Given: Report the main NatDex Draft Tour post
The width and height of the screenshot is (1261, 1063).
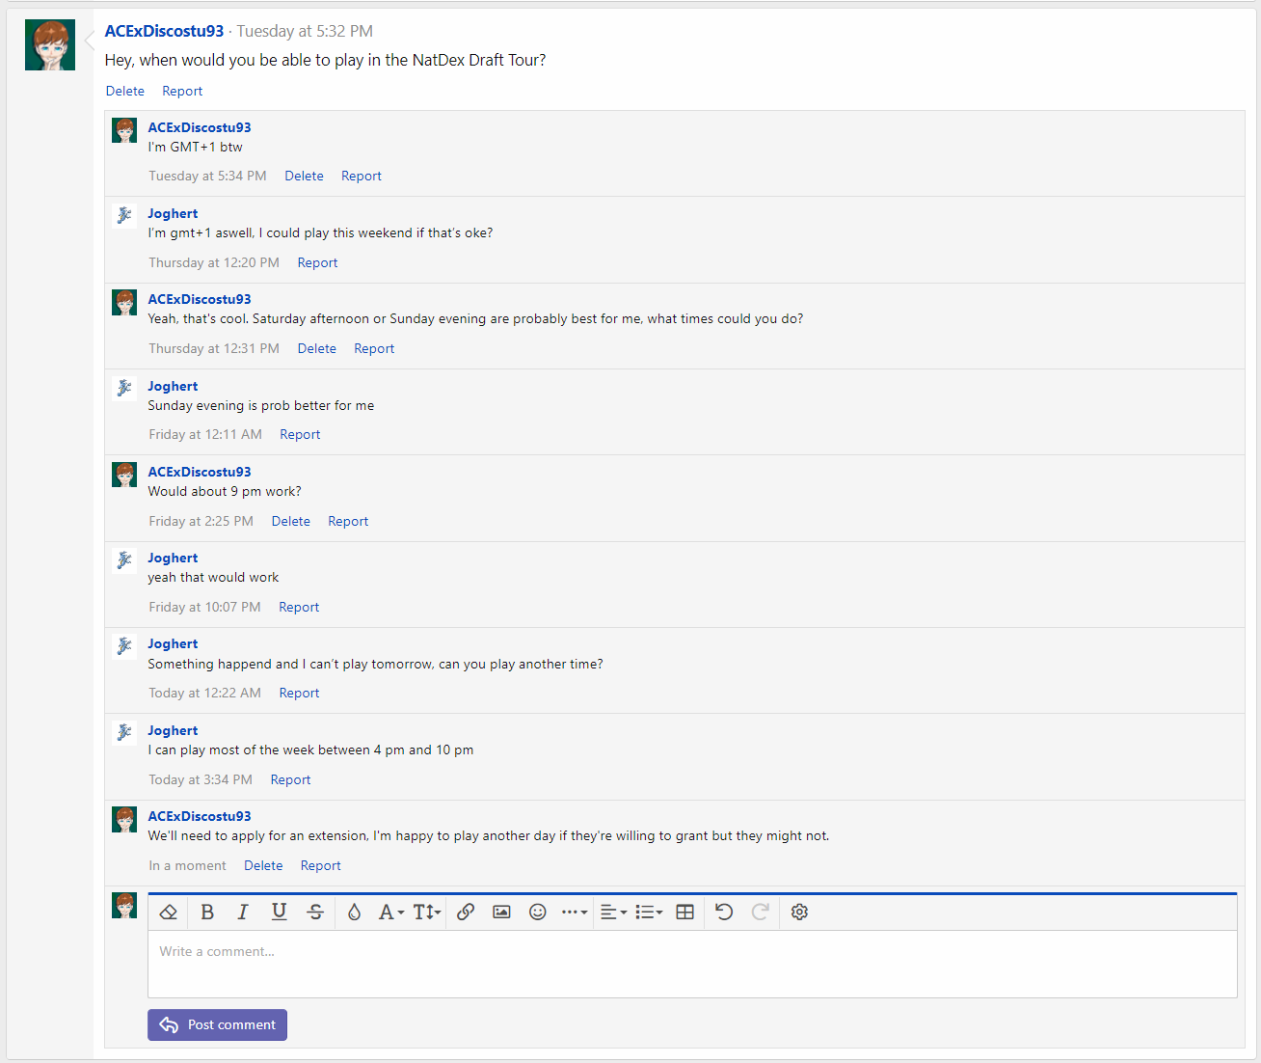Looking at the screenshot, I should (182, 91).
